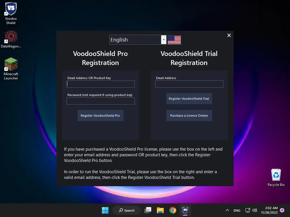Image resolution: width=290 pixels, height=217 pixels.
Task: Open the Recycle Bin icon
Action: point(276,177)
